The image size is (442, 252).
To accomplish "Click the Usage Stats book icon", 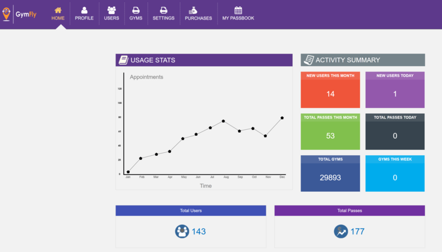I will pos(124,60).
